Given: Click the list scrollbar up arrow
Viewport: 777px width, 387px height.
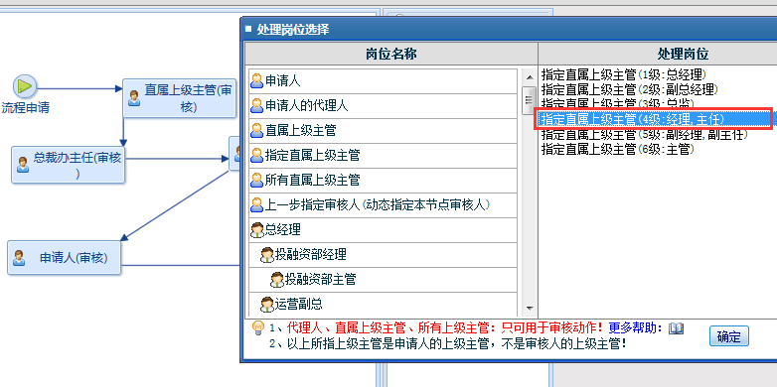Looking at the screenshot, I should pos(530,77).
